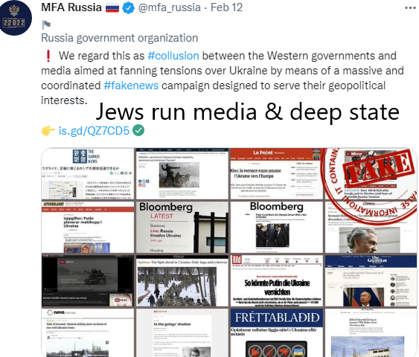
Task: Follow the is.gd/QZ7CD5 short link
Action: pyautogui.click(x=94, y=131)
